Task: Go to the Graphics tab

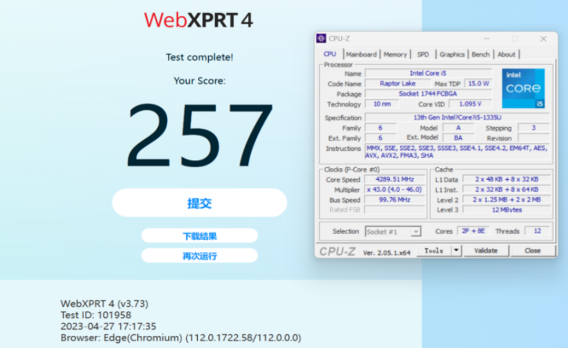Action: tap(452, 54)
